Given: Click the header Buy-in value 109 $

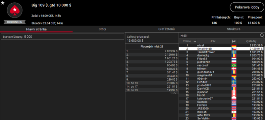Looking at the screenshot, I should 238,23.
